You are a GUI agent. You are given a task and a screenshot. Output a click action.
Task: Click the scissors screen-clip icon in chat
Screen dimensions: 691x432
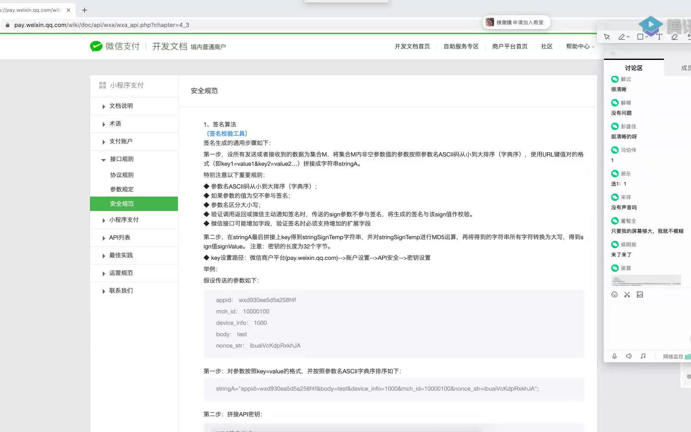627,294
